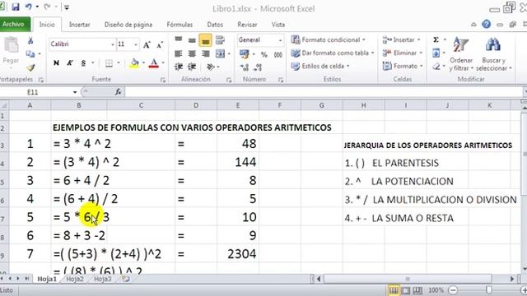The image size is (527, 296).
Task: Switch to the Datos tab
Action: 215,25
